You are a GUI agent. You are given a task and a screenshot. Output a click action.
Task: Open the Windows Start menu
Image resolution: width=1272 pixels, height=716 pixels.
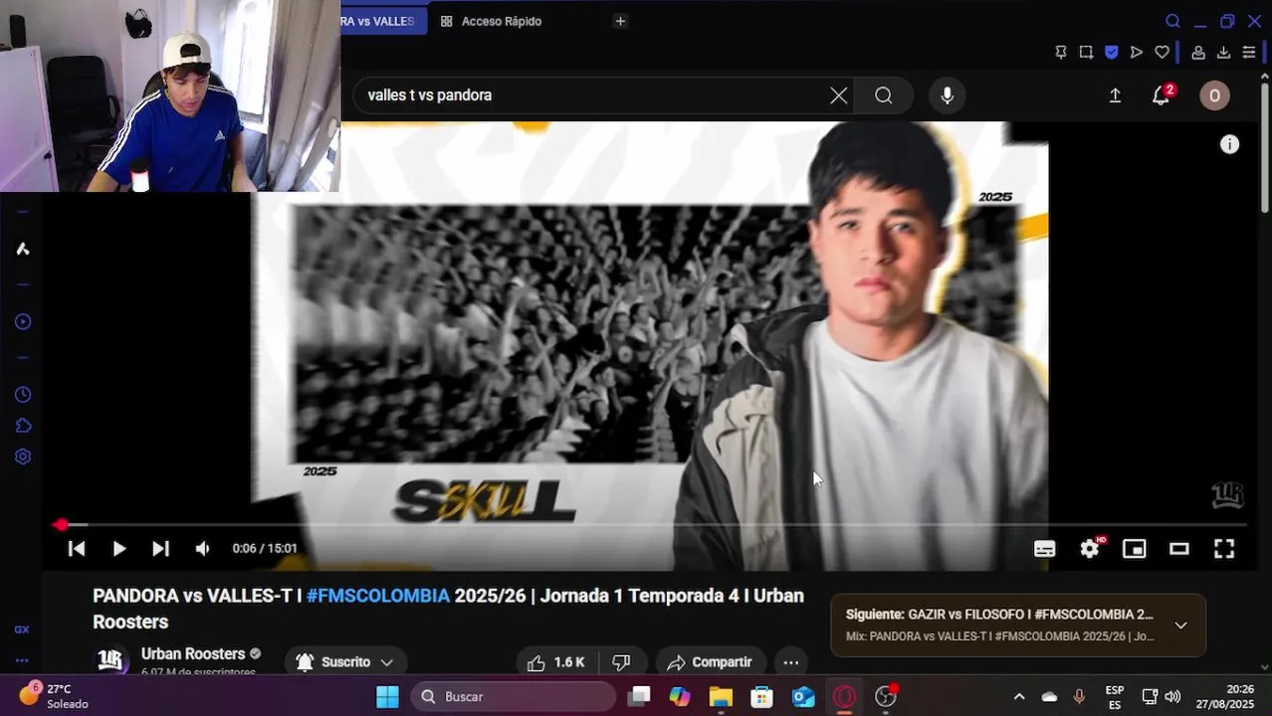[x=387, y=697]
